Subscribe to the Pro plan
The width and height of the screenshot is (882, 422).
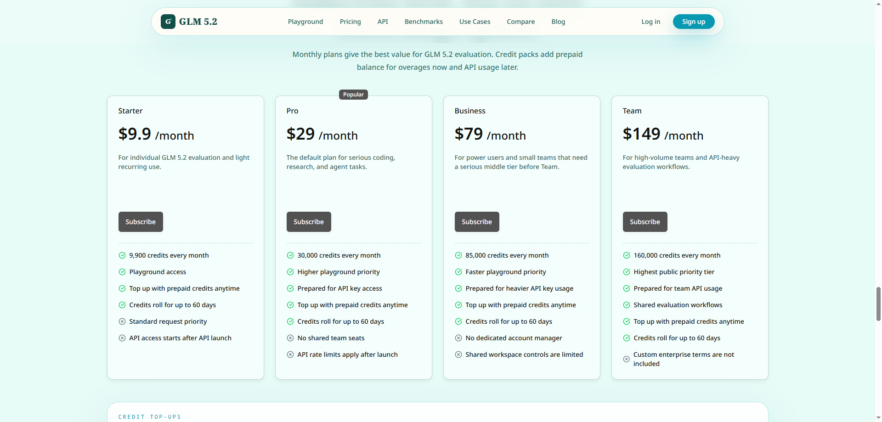(x=309, y=222)
